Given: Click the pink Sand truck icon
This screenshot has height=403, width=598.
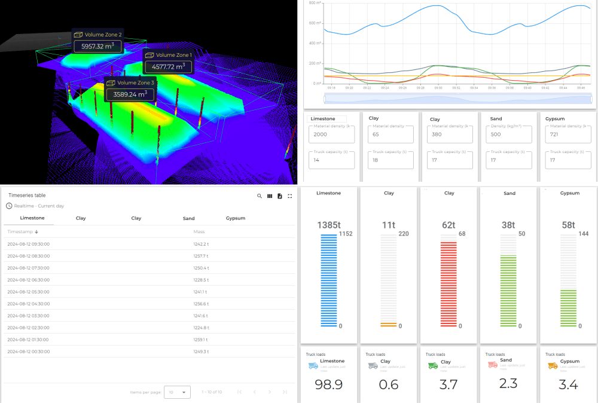Looking at the screenshot, I should [492, 364].
